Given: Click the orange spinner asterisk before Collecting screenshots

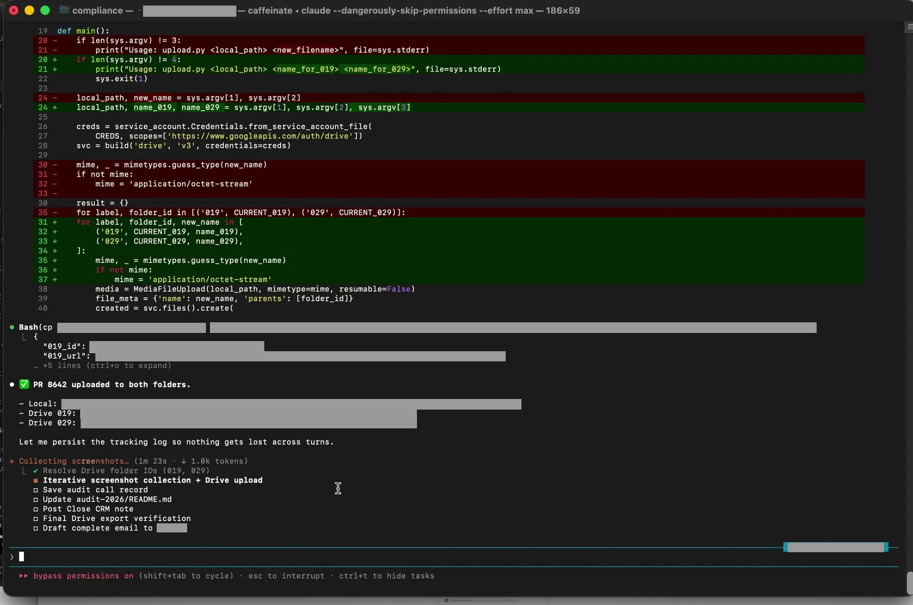Looking at the screenshot, I should tap(12, 461).
